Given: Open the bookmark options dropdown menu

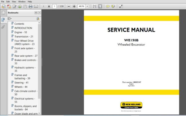Looking at the screenshot, I should [x=10, y=19].
